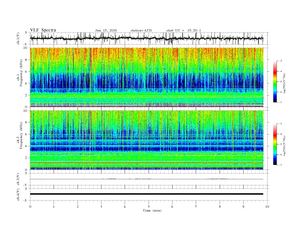
Task: Click the "station=ATH" header label
Action: (141, 30)
